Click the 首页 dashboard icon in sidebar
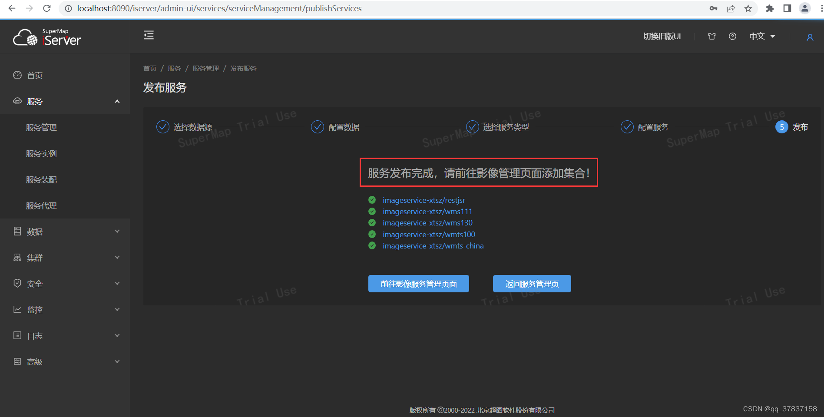The image size is (824, 417). point(17,75)
